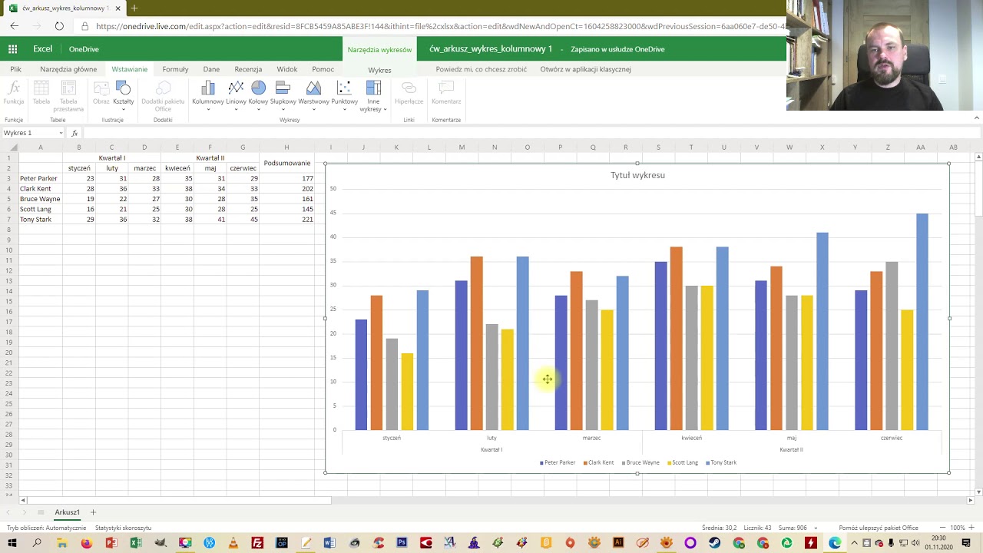This screenshot has width=983, height=553.
Task: Switch to Recenzja tab
Action: 248,69
